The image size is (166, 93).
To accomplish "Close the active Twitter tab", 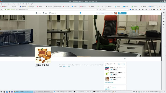I will coord(156,6).
